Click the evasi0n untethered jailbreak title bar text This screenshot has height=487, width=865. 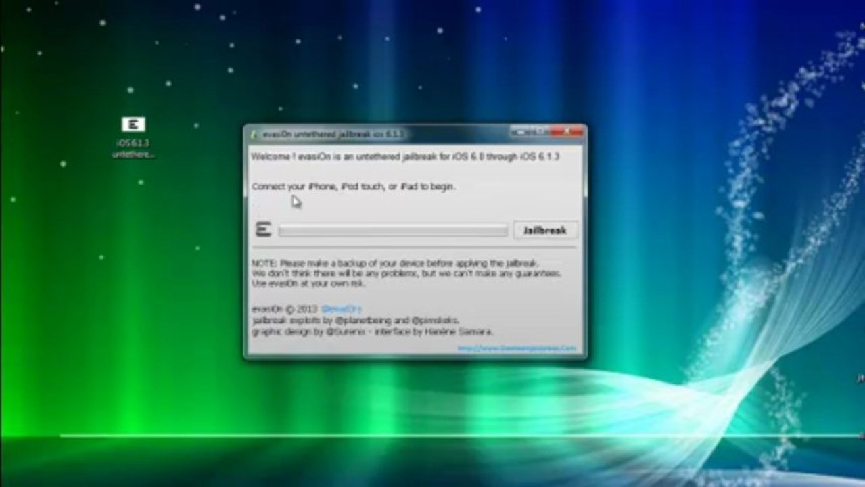333,134
